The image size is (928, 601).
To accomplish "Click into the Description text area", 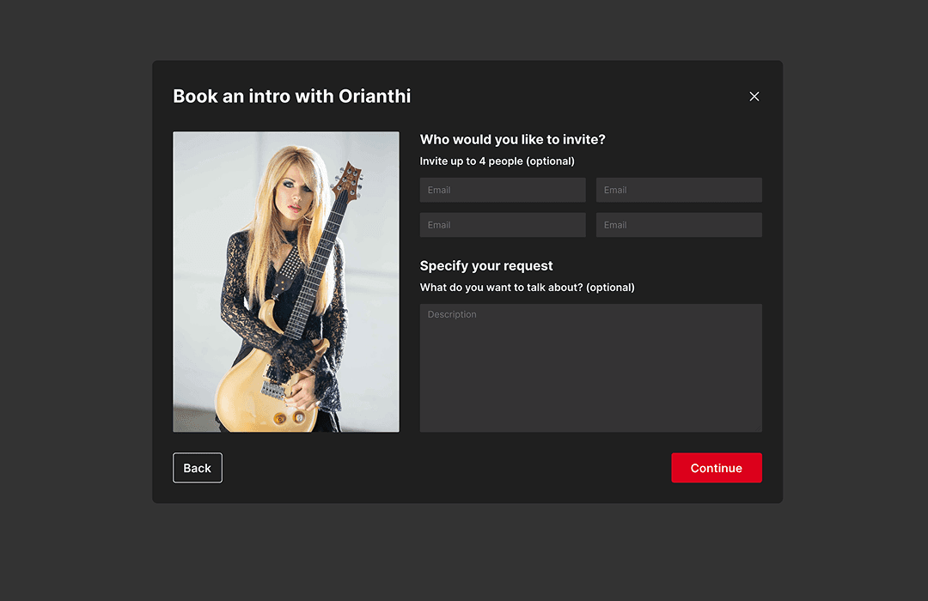I will click(x=590, y=367).
